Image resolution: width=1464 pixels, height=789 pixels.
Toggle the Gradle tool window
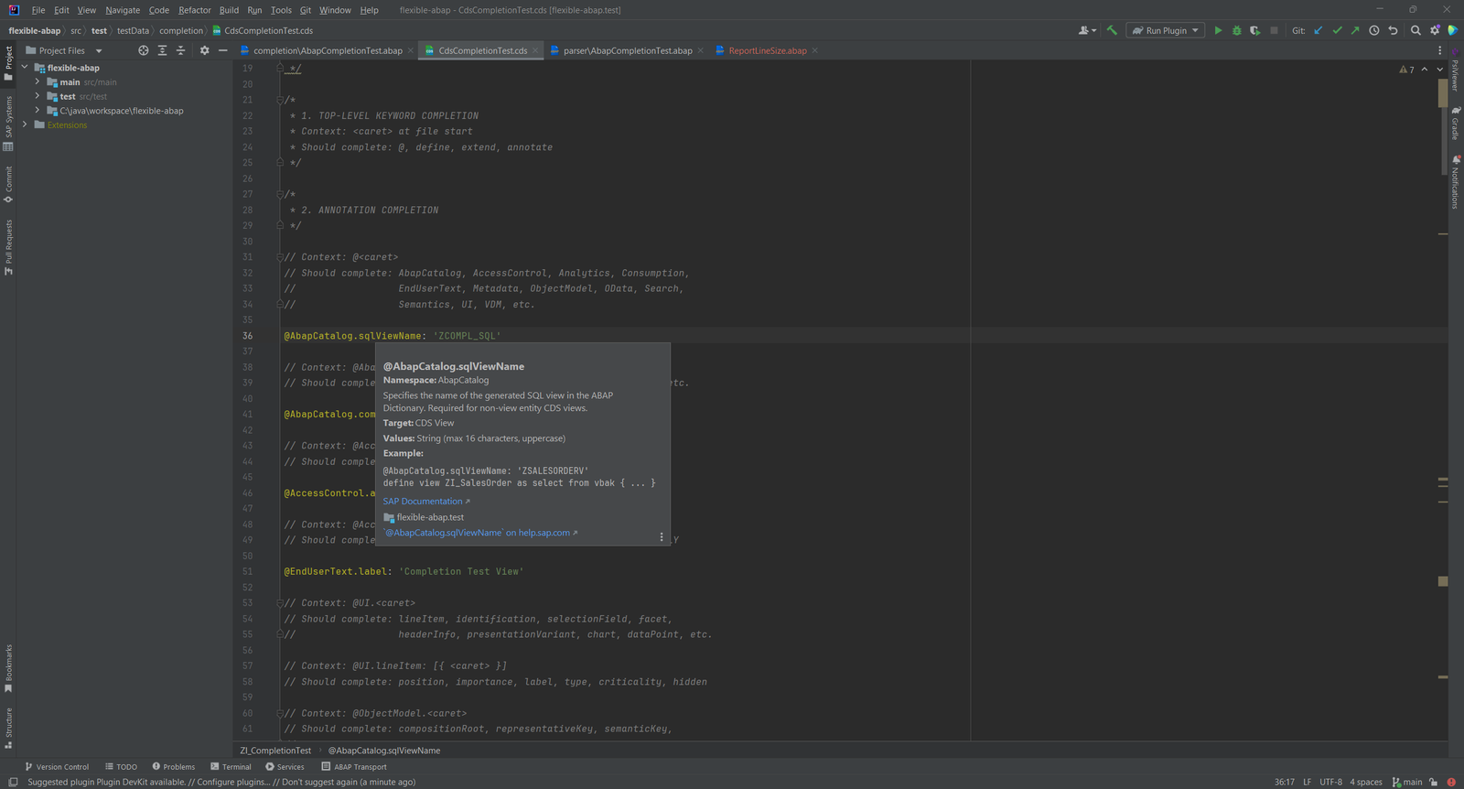pos(1455,123)
